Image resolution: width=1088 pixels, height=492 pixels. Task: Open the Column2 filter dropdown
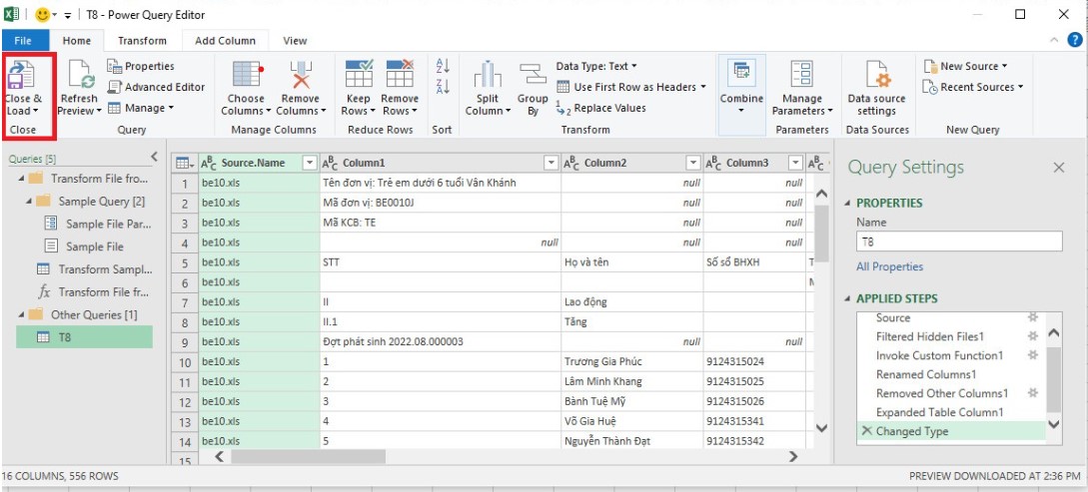click(x=692, y=163)
